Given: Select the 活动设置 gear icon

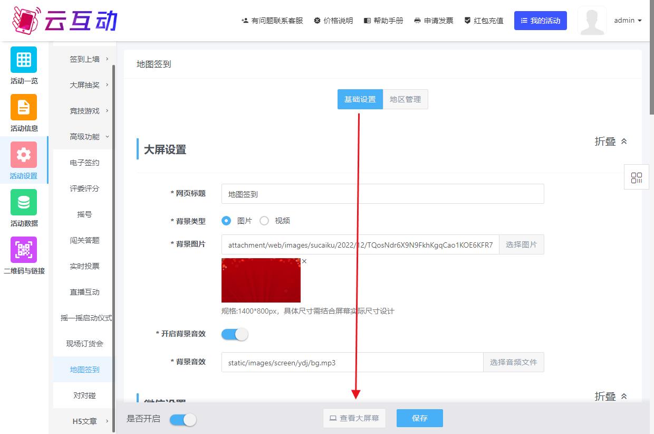Looking at the screenshot, I should coord(24,155).
